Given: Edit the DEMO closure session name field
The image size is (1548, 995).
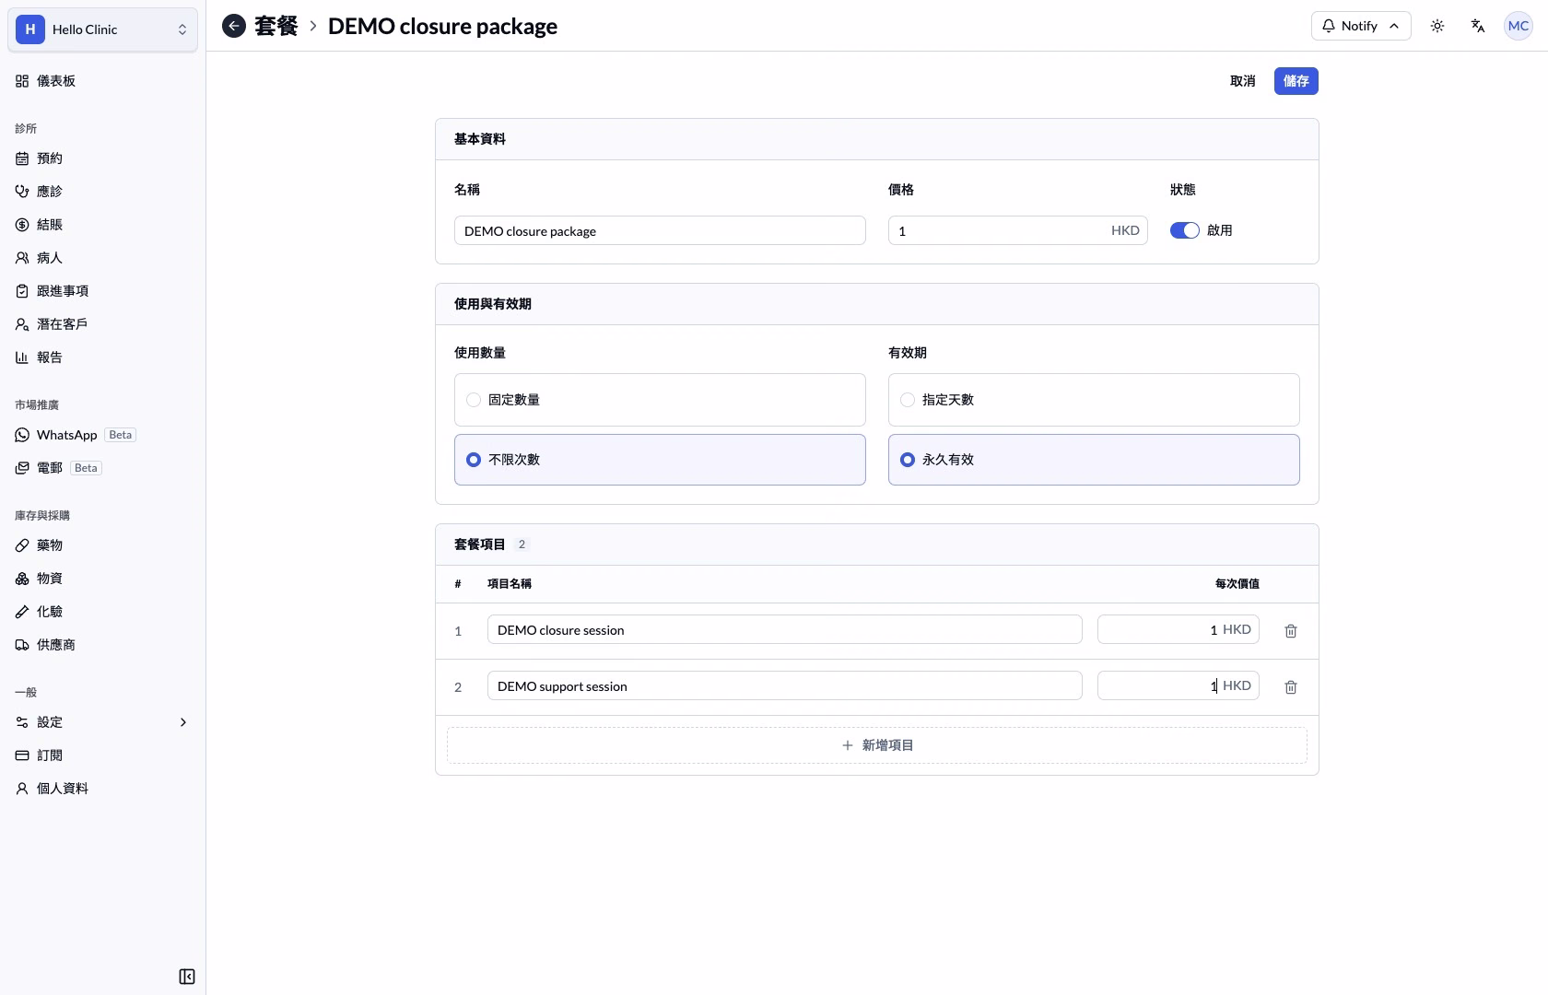Looking at the screenshot, I should 785,630.
